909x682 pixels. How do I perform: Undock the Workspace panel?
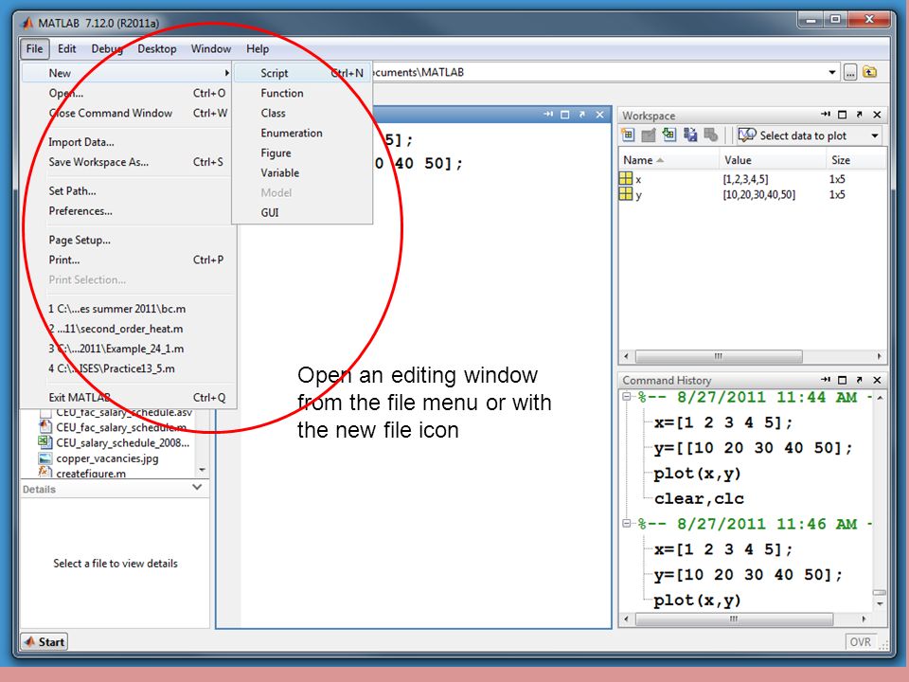pyautogui.click(x=859, y=115)
